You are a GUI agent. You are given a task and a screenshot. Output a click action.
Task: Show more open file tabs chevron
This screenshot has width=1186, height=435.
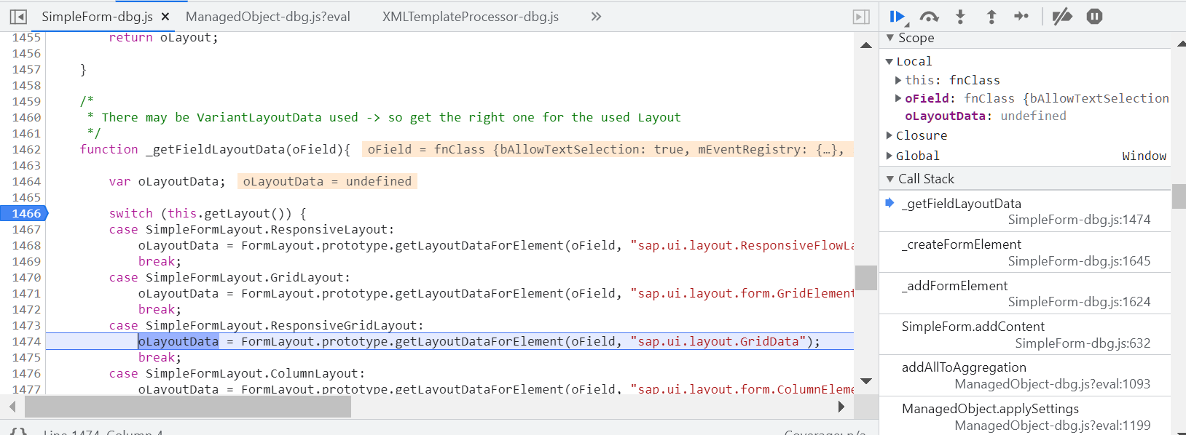(x=596, y=17)
